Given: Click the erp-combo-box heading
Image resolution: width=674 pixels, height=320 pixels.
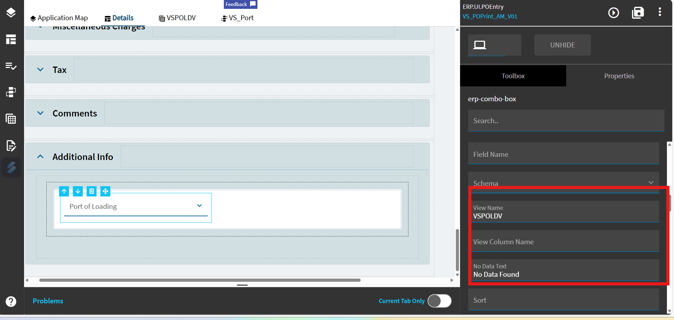Looking at the screenshot, I should [492, 99].
